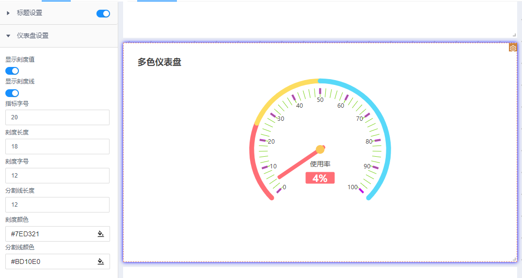This screenshot has width=522, height=278.
Task: Click the 刻度长度 input field
Action: click(x=57, y=147)
